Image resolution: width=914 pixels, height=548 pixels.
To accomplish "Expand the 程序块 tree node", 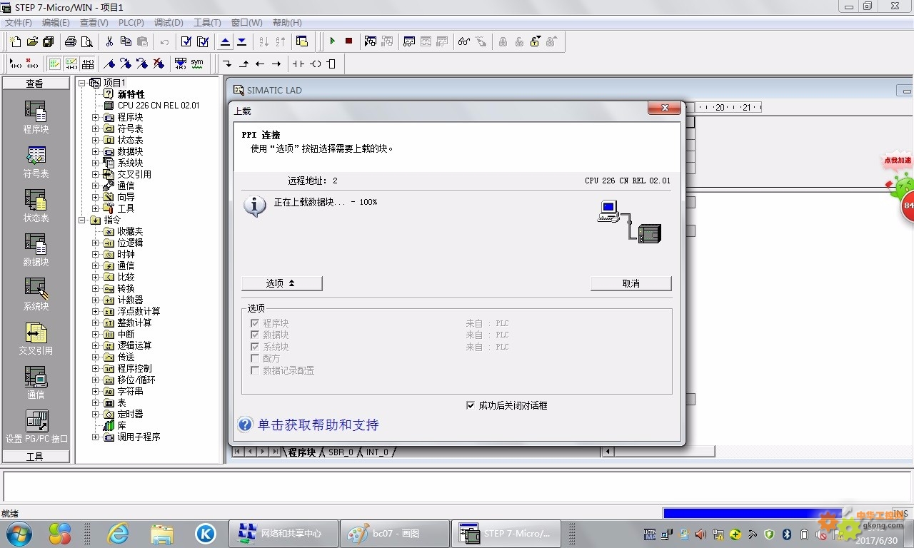I will (x=96, y=117).
